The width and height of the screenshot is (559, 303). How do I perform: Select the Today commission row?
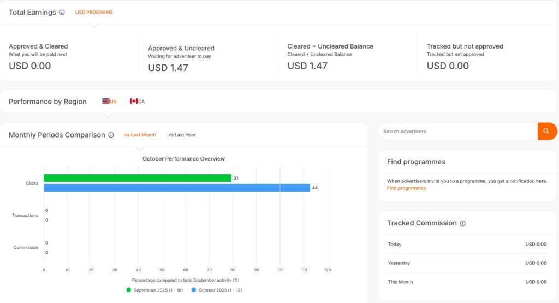[467, 245]
